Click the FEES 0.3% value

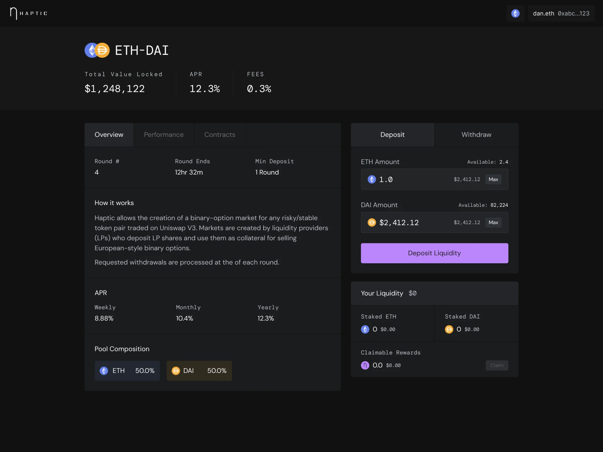pyautogui.click(x=259, y=89)
